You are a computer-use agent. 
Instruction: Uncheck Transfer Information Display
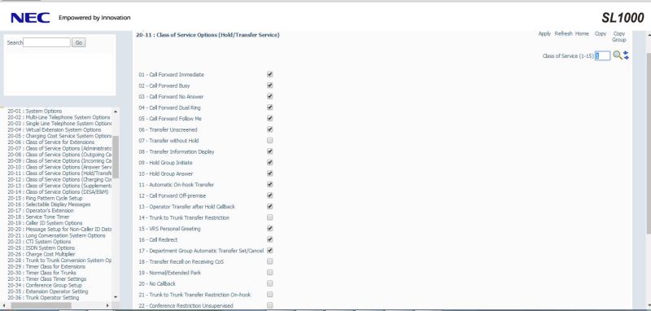[x=270, y=151]
